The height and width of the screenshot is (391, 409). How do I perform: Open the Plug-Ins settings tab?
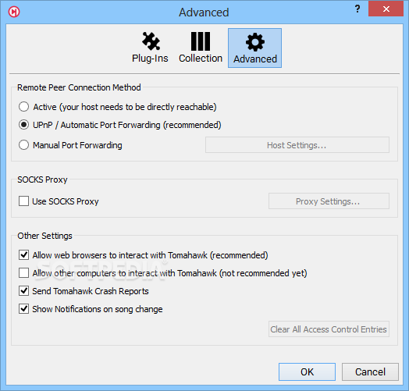[150, 48]
